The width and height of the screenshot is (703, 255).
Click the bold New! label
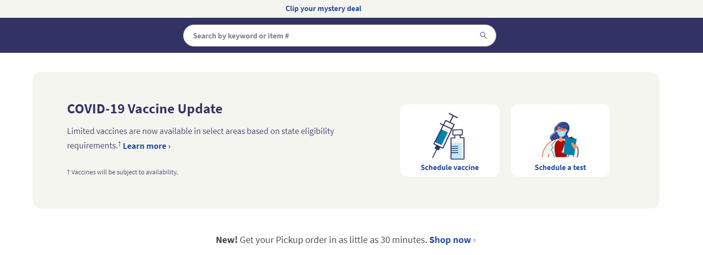[x=226, y=240]
